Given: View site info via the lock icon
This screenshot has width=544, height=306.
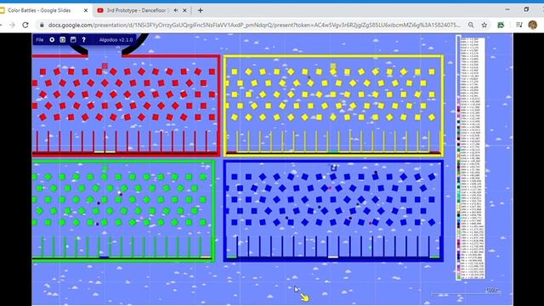Looking at the screenshot, I should (42, 25).
